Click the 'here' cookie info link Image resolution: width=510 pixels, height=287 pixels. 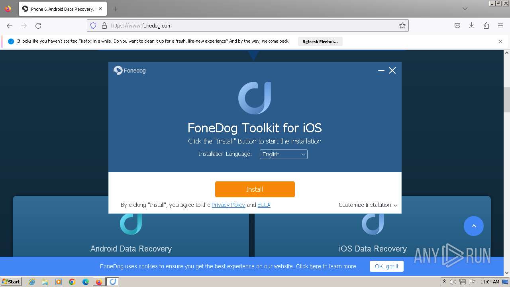315,266
